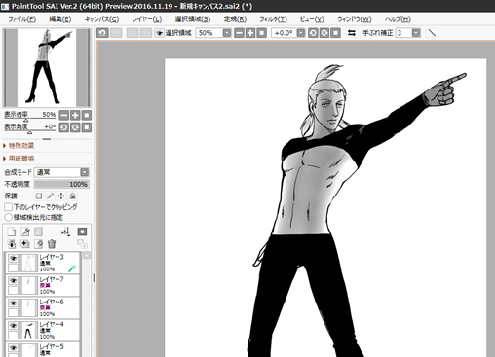Open the レイヤー(L) menu

(146, 19)
